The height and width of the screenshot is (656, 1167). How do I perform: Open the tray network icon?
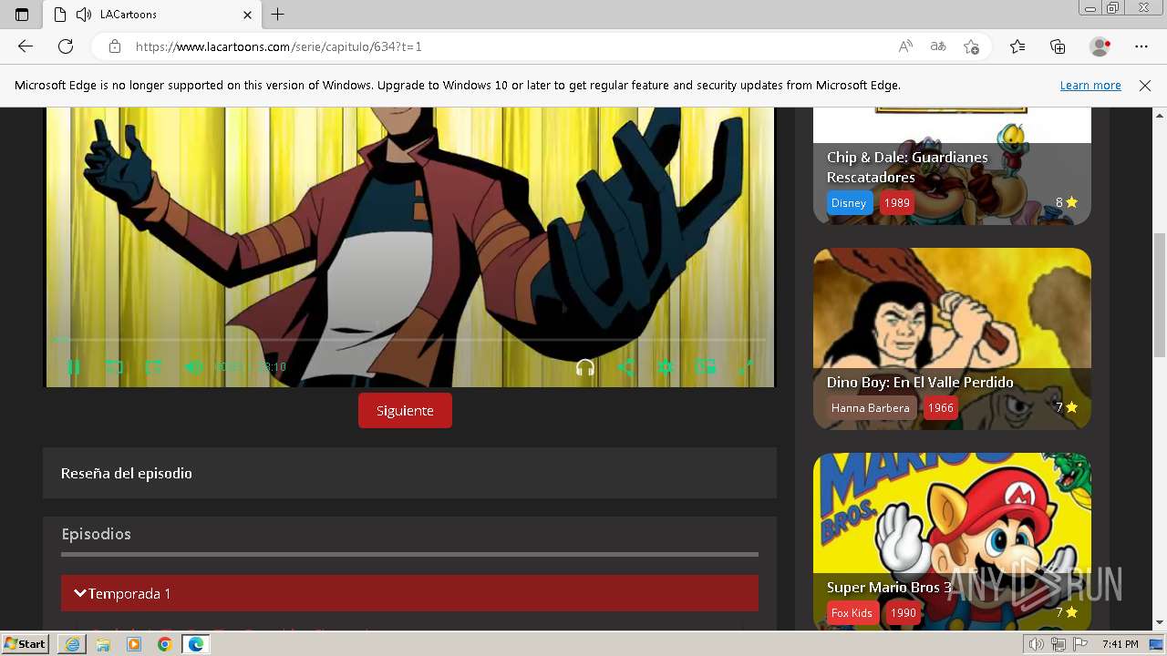pos(1059,644)
